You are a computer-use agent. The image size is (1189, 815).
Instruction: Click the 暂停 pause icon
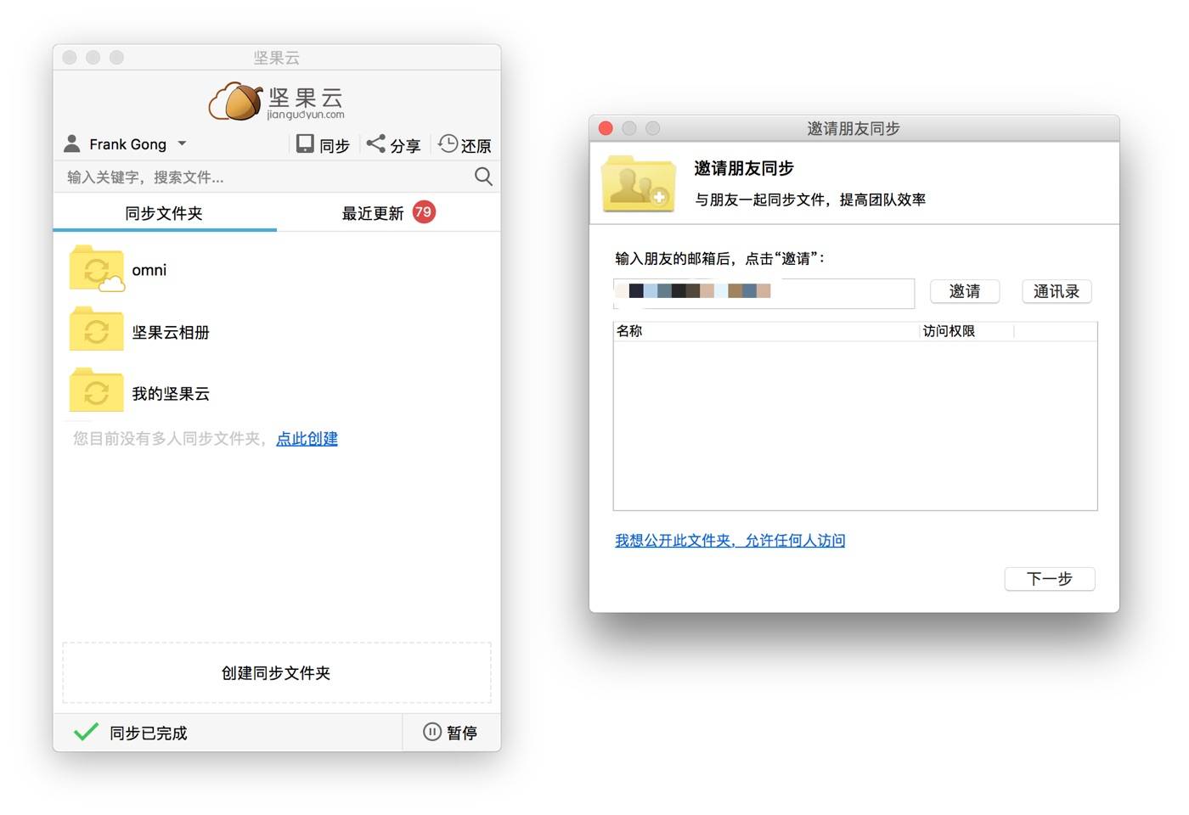(432, 732)
